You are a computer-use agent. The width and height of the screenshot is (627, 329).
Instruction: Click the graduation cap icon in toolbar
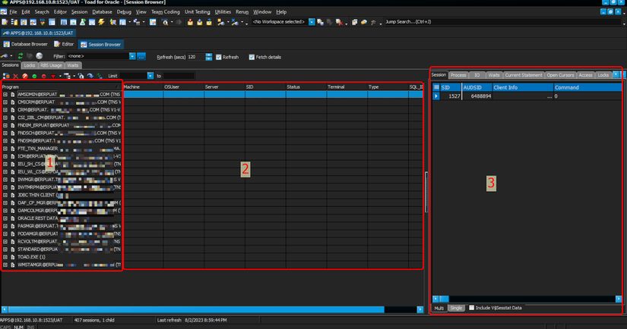coord(372,22)
